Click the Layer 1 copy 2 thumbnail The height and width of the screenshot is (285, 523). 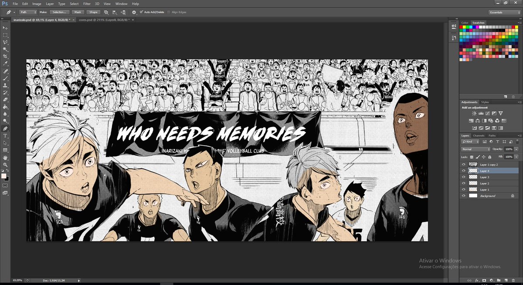pos(472,165)
